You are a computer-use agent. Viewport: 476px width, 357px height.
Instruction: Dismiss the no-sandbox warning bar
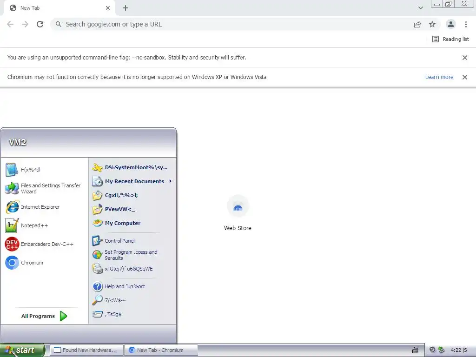coord(464,57)
